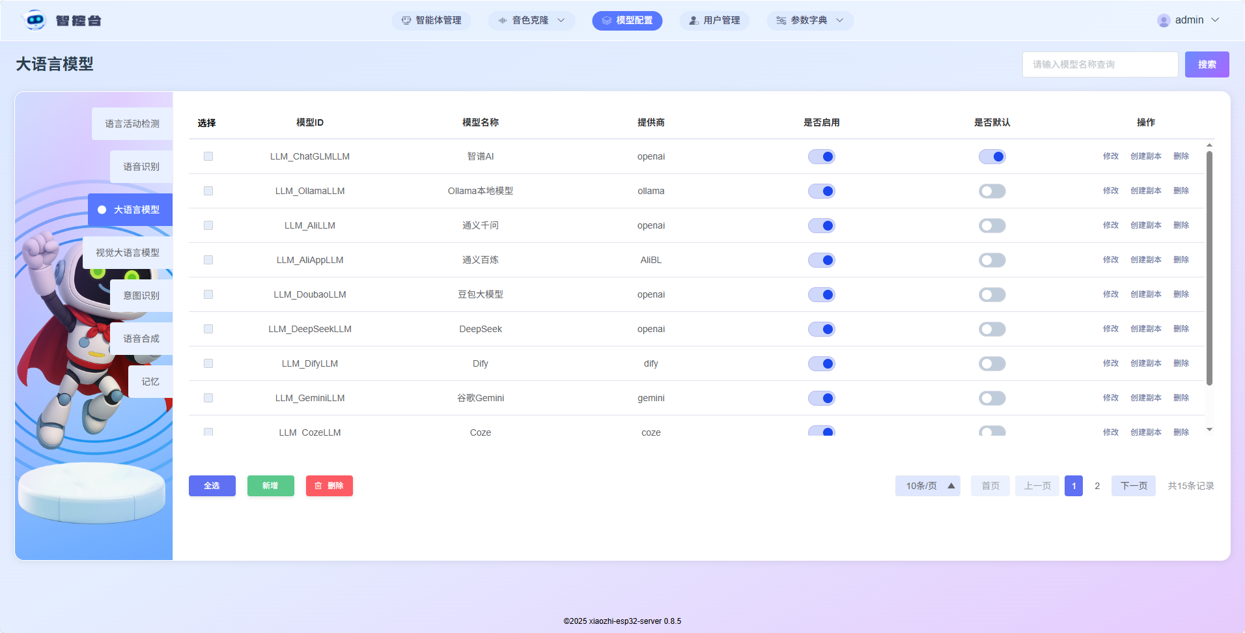Disable the LLM_OllamaLLM enabled toggle
1245x633 pixels.
click(x=821, y=191)
